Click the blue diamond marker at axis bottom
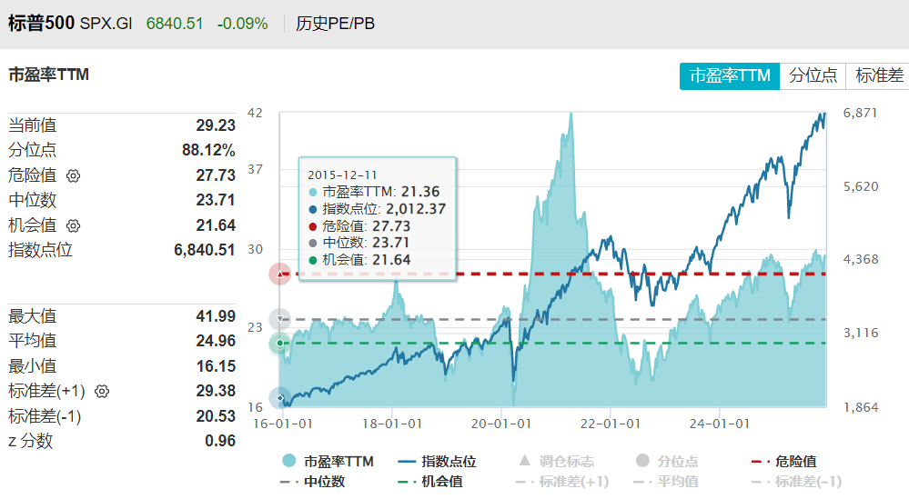This screenshot has height=499, width=909. (280, 398)
